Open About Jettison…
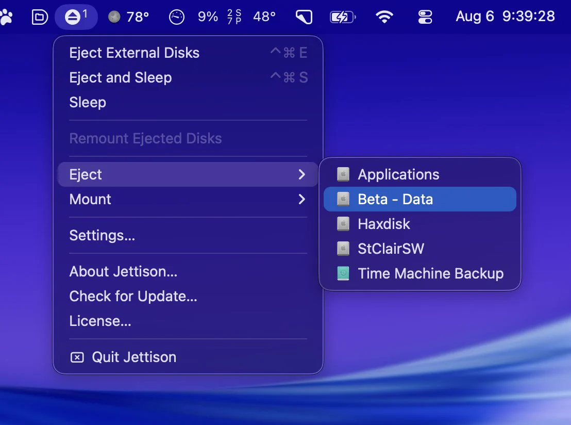571x425 pixels. tap(188, 271)
